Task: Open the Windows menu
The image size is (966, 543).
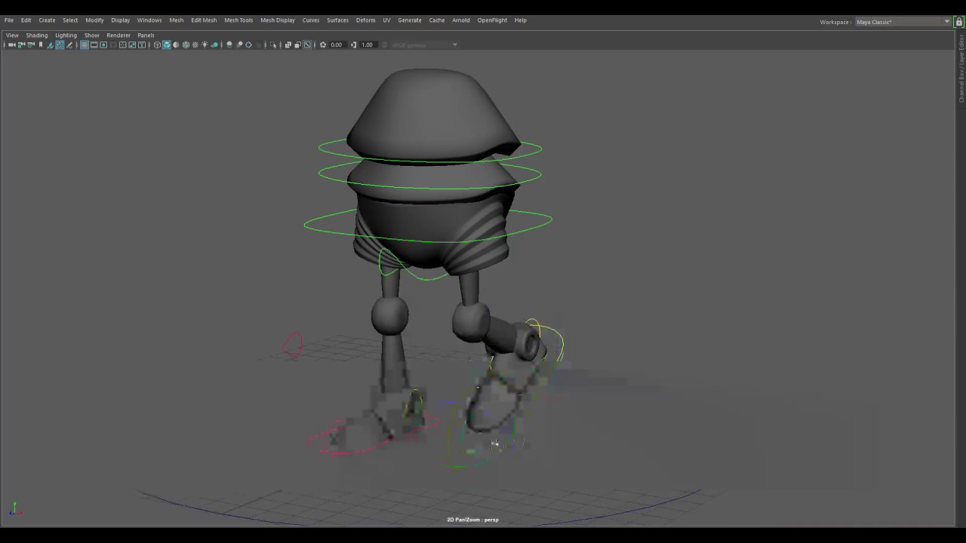Action: point(149,20)
